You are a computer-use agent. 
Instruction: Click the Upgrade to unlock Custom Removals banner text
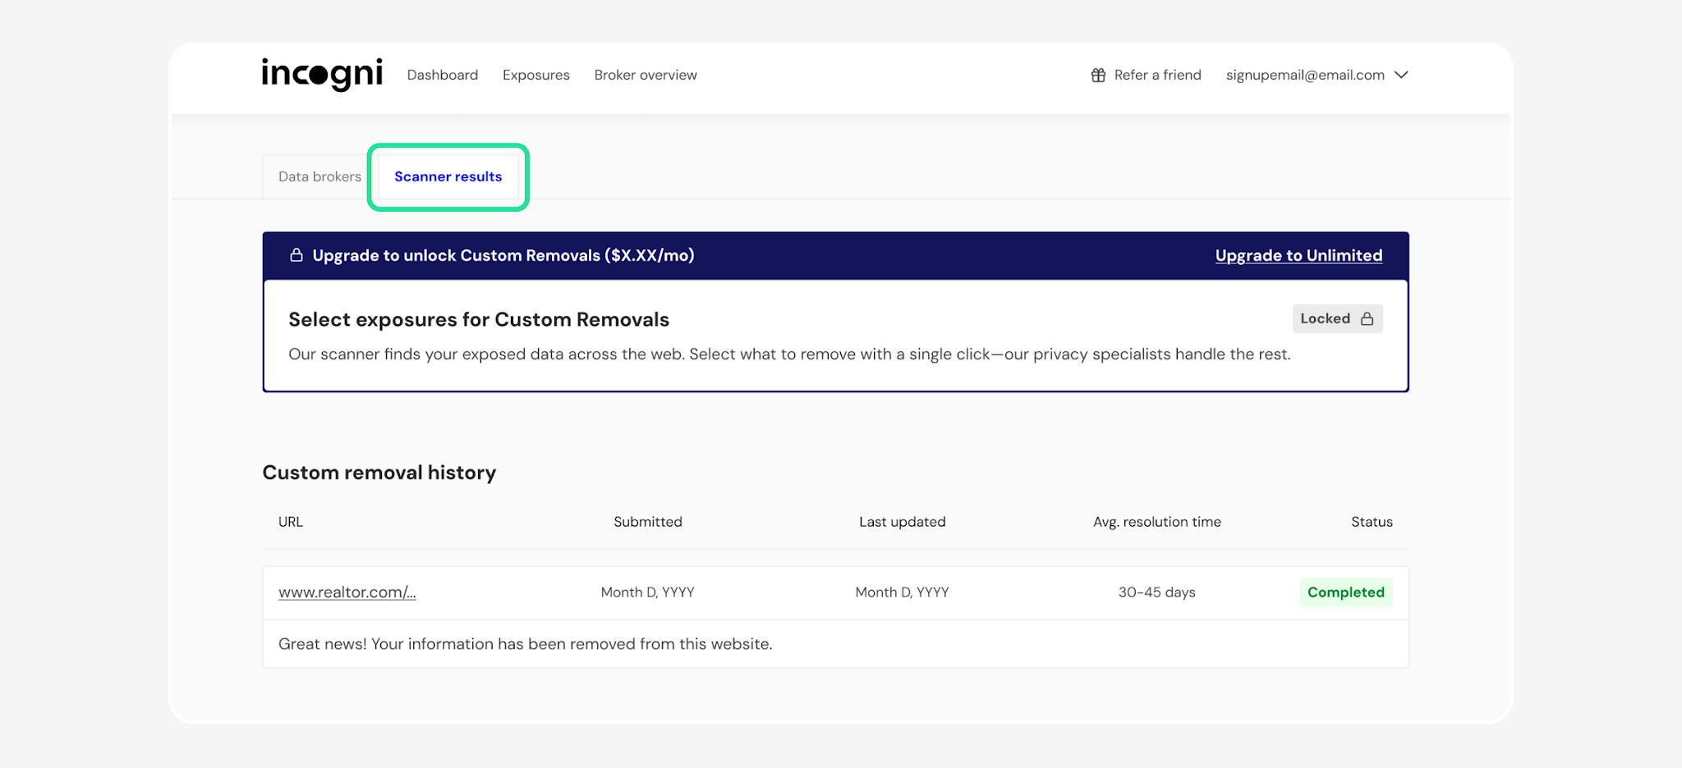[x=503, y=255]
